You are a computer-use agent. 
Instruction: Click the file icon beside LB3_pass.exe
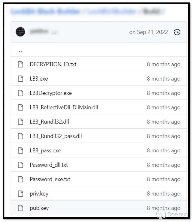point(21,150)
